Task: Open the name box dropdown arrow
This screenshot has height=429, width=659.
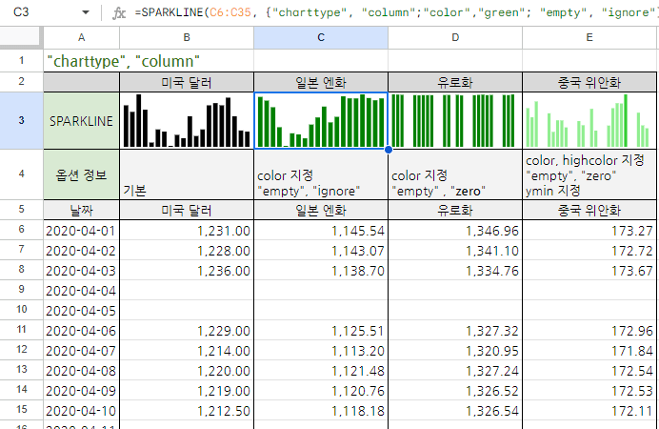Action: click(x=86, y=13)
